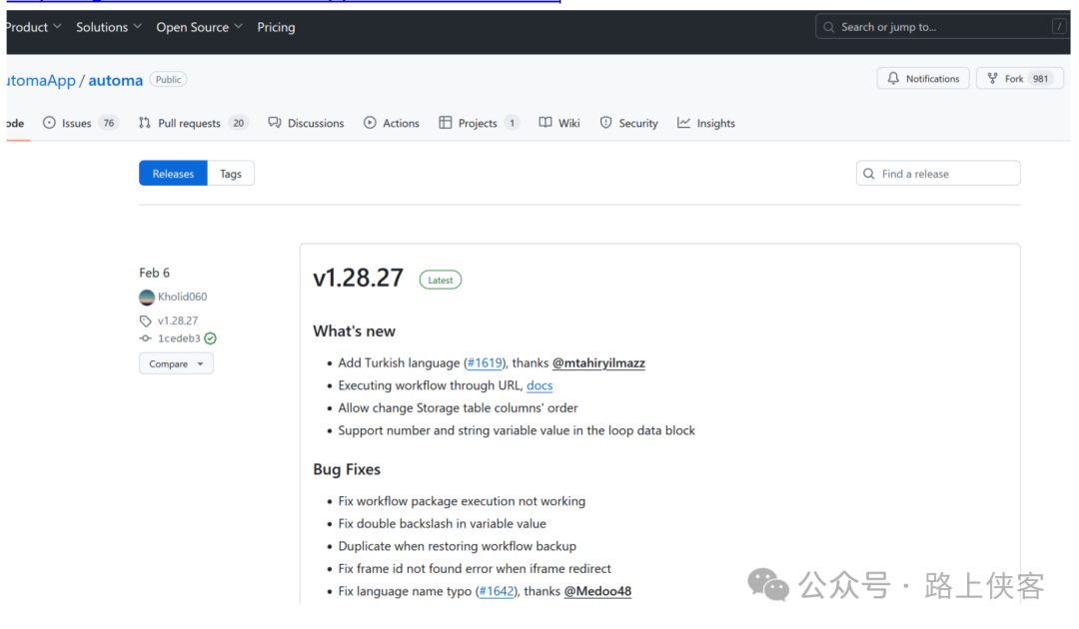
Task: Click the Discussions speech bubble icon
Action: [x=275, y=123]
